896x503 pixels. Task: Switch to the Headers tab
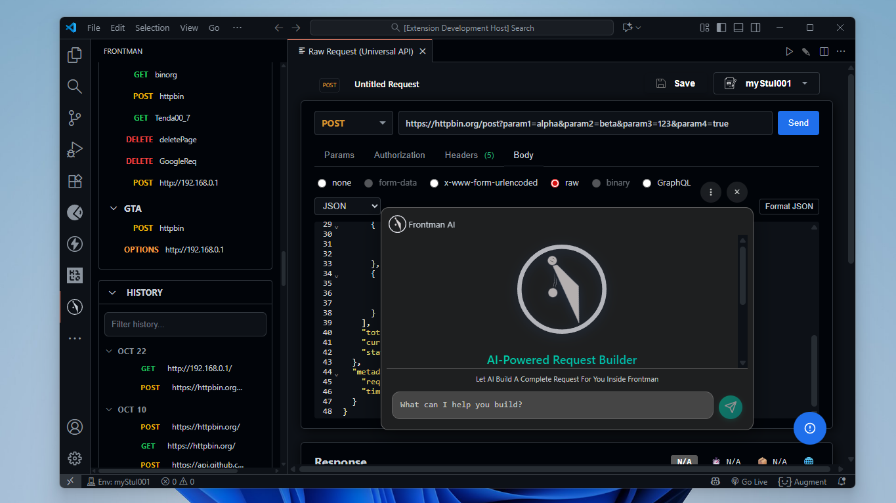pos(469,155)
